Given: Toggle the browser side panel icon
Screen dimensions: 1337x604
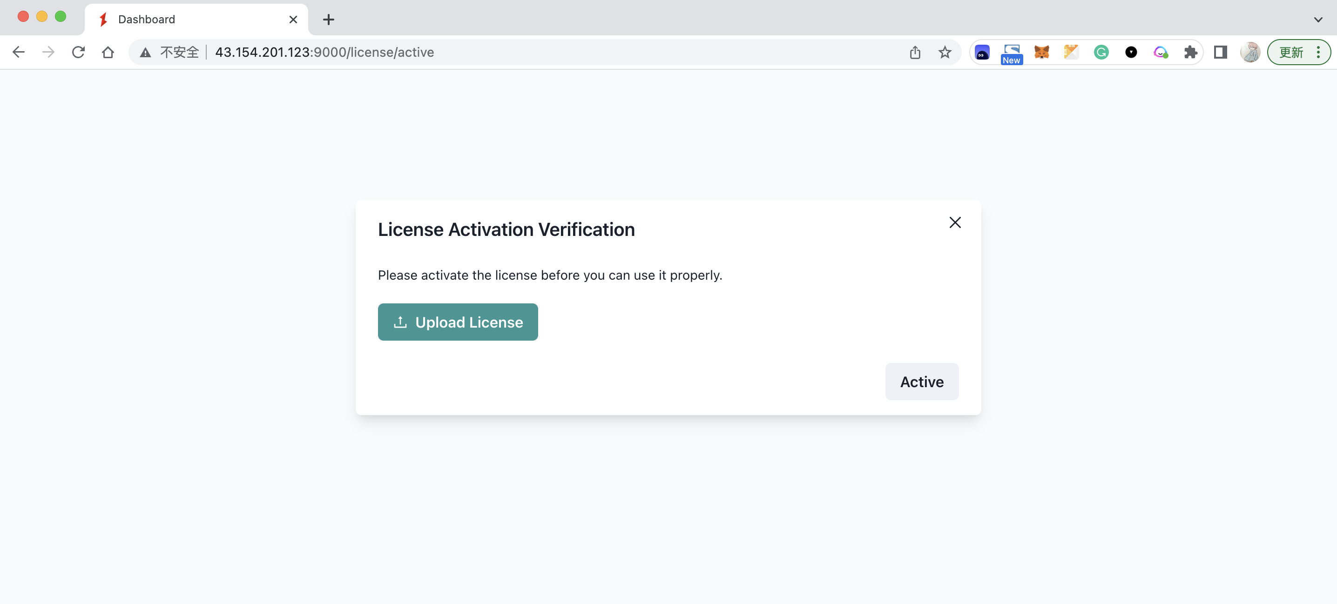Looking at the screenshot, I should coord(1220,52).
